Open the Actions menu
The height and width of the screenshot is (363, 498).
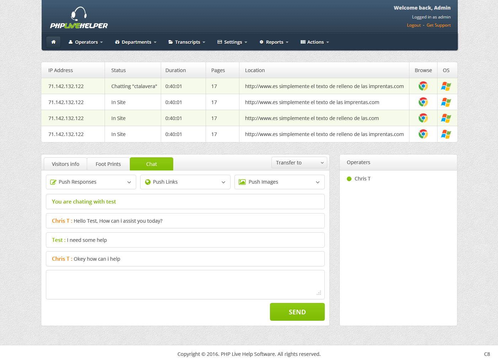coord(315,42)
